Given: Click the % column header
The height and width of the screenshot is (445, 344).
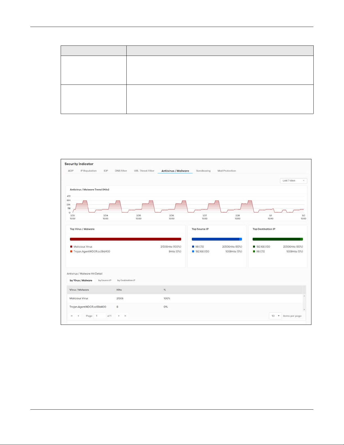Looking at the screenshot, I should coord(165,290).
